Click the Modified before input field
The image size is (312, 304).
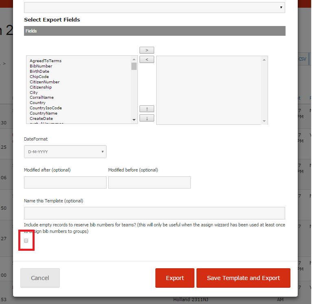(x=149, y=182)
